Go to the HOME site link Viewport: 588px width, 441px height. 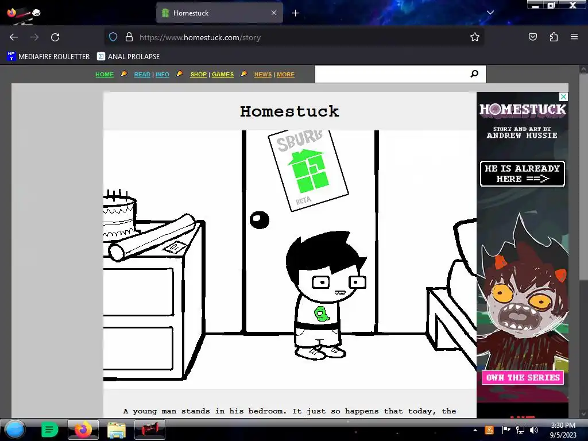click(x=105, y=74)
